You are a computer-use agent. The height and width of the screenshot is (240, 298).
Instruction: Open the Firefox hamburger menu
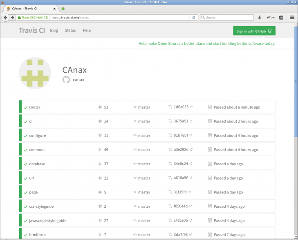pyautogui.click(x=292, y=18)
